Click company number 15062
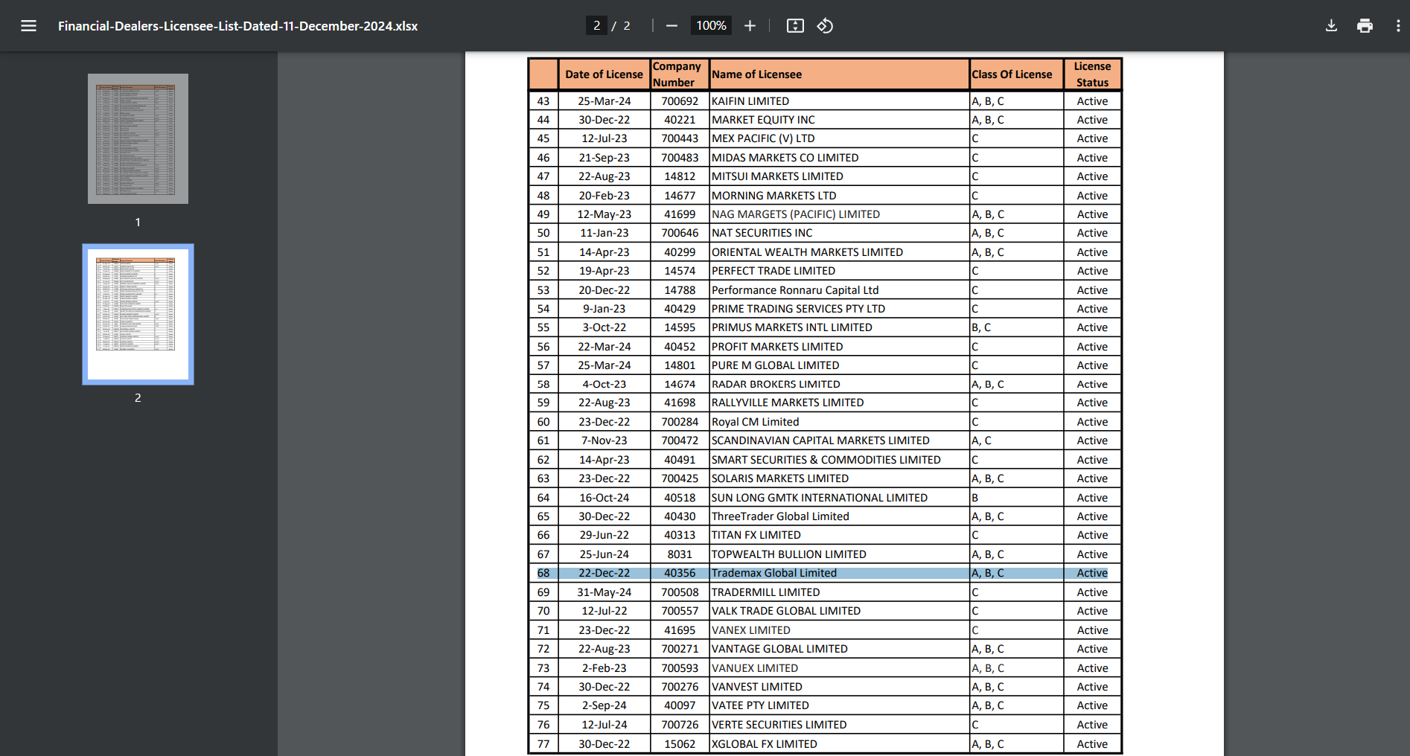The image size is (1410, 756). tap(680, 744)
